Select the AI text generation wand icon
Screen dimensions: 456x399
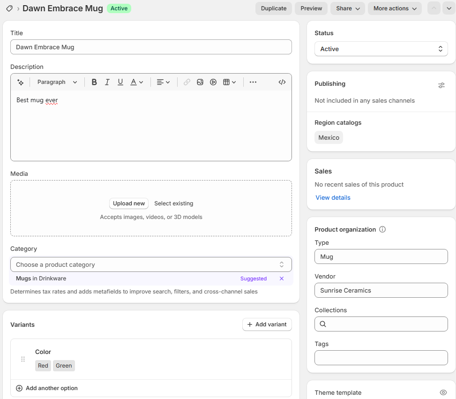coord(20,82)
